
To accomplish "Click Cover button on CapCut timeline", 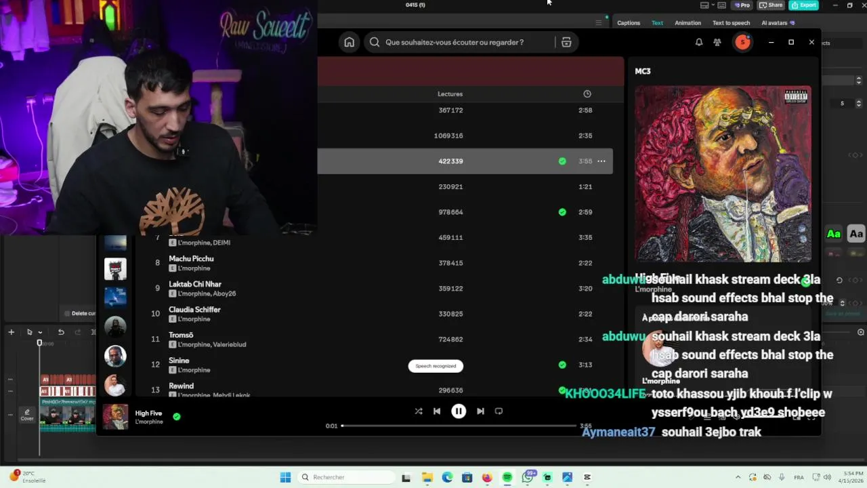I will click(x=27, y=415).
